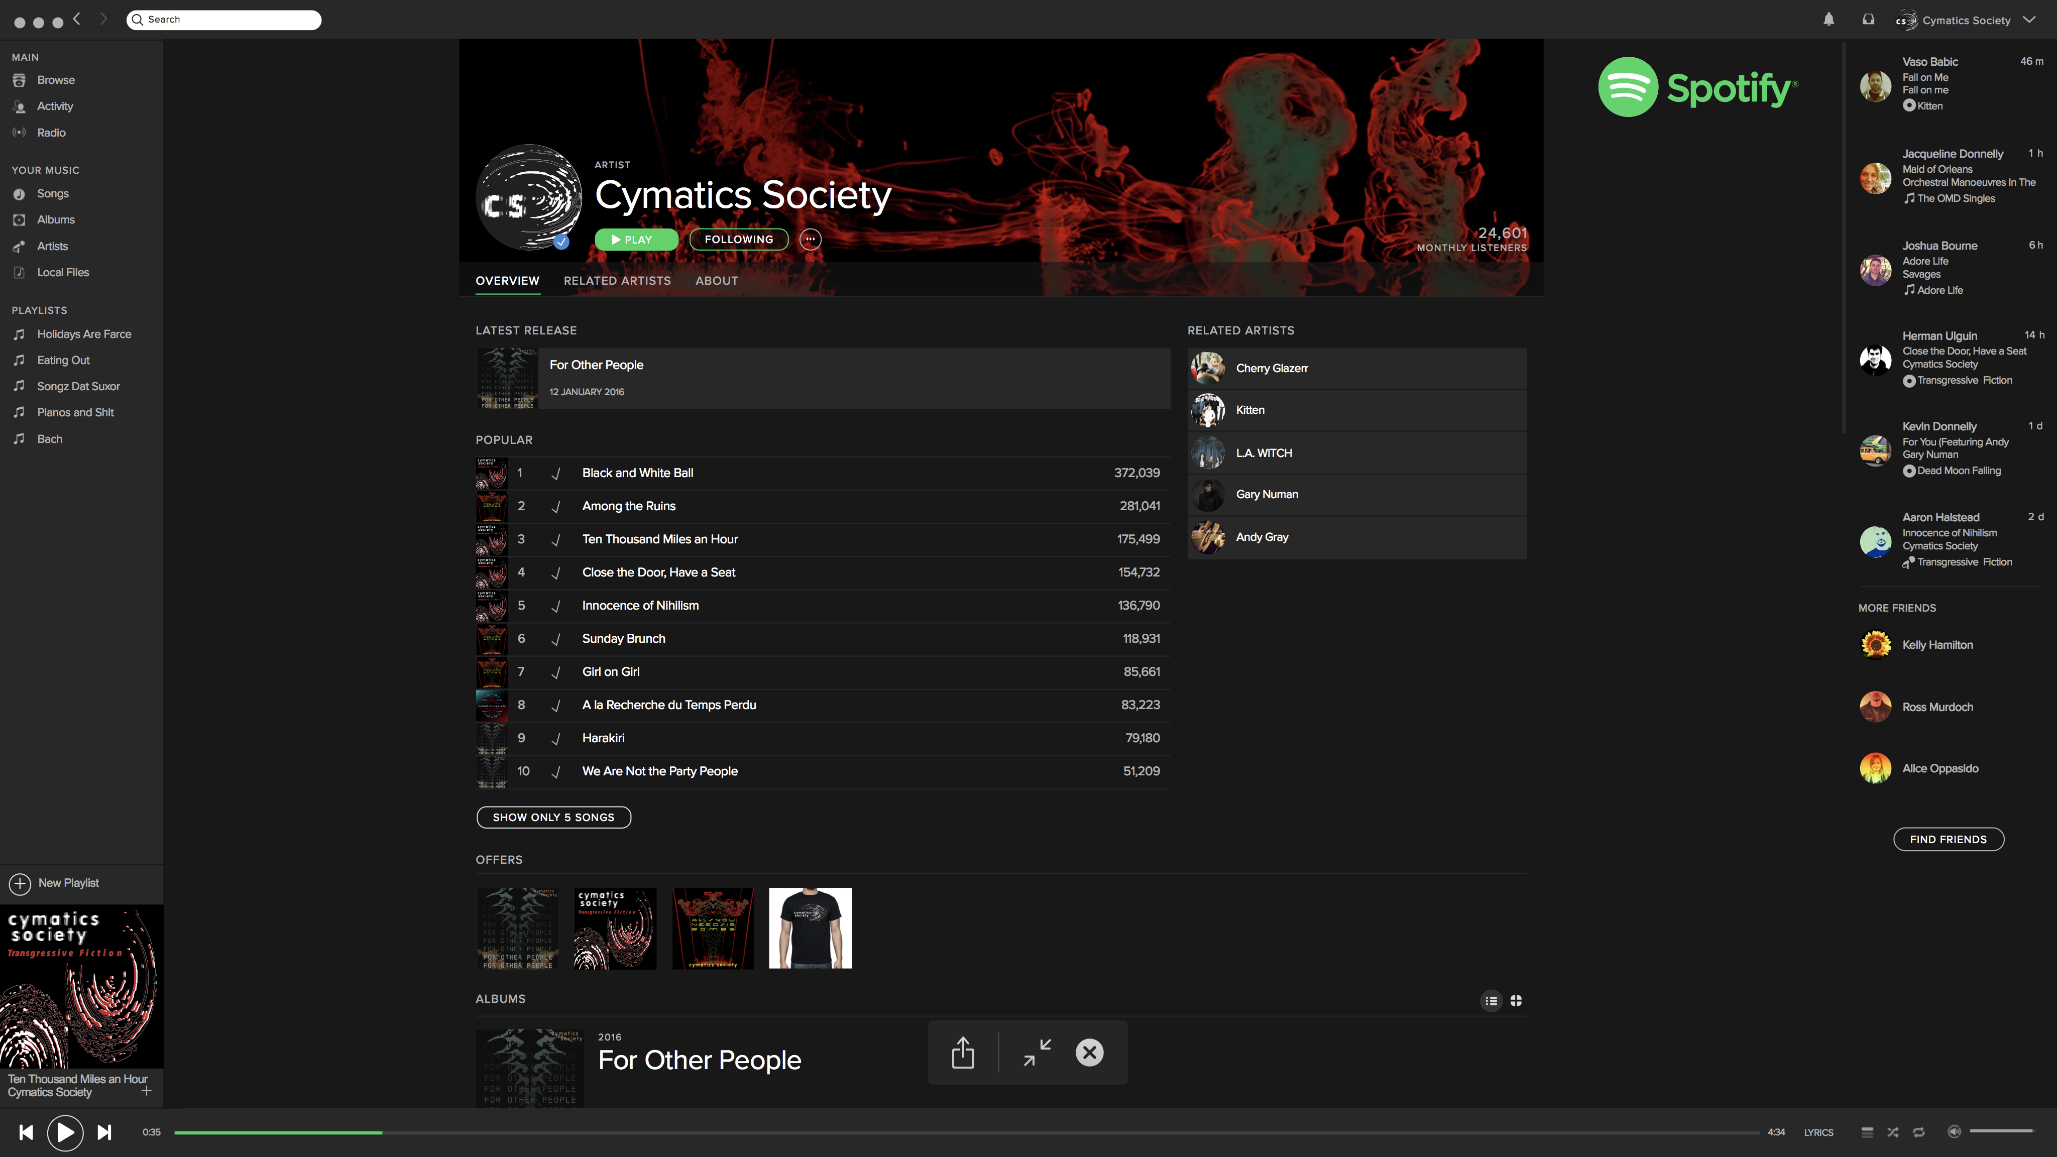
Task: Switch to the About tab
Action: (x=717, y=281)
